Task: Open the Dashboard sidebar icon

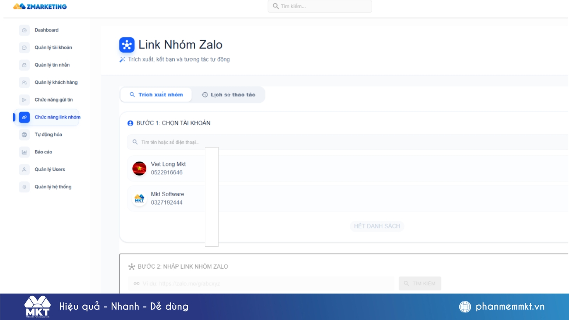Action: [24, 30]
